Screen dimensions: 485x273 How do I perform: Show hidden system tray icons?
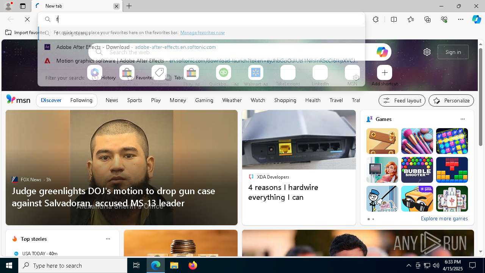coord(408,265)
